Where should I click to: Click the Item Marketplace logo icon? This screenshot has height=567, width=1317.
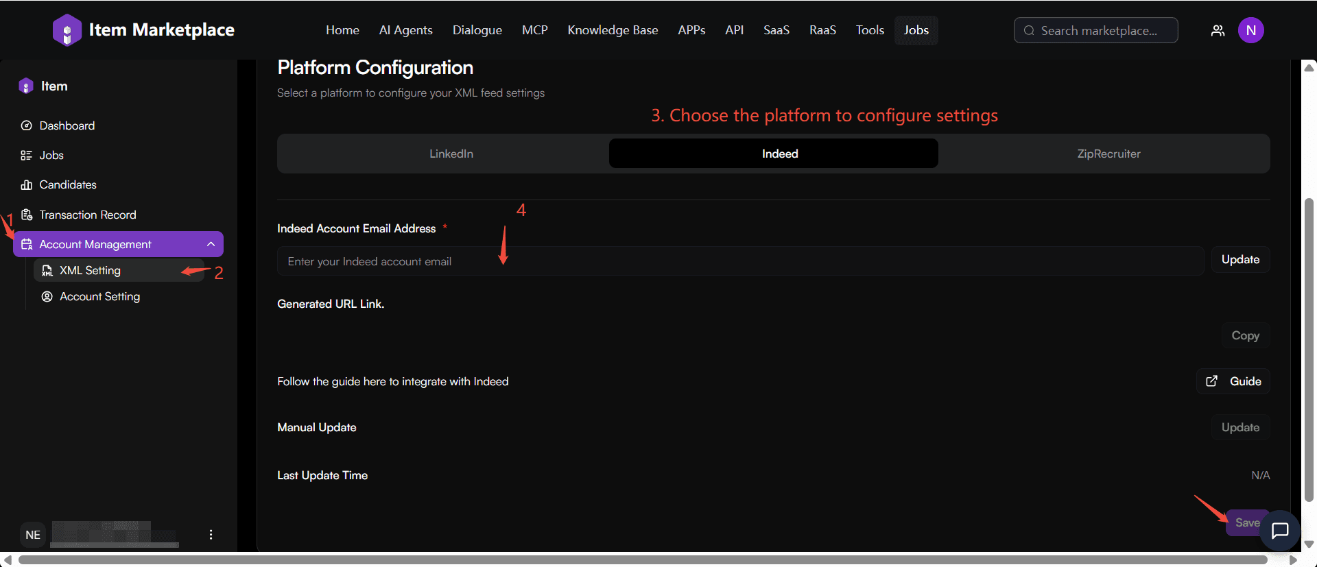coord(67,30)
